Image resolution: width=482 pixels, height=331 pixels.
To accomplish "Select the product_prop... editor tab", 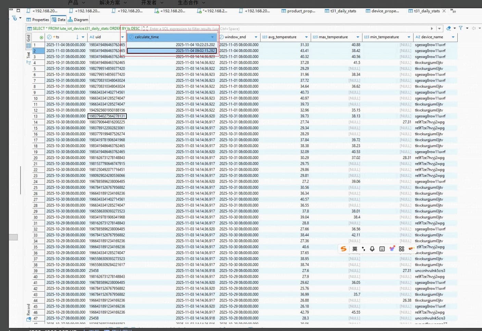I will click(x=298, y=11).
